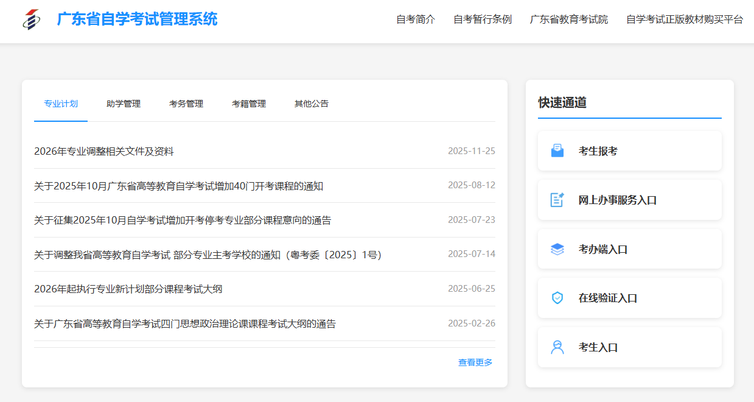
Task: Click 查看更多 to view more notices
Action: coord(475,362)
